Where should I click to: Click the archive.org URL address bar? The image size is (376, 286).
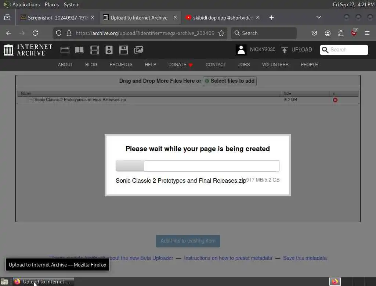coord(145,33)
